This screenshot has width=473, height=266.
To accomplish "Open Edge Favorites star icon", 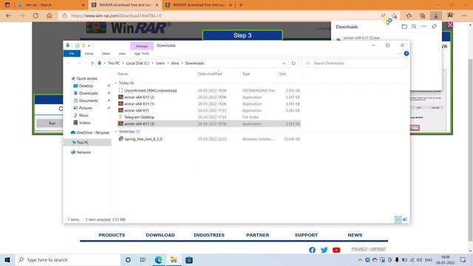I will 409,16.
